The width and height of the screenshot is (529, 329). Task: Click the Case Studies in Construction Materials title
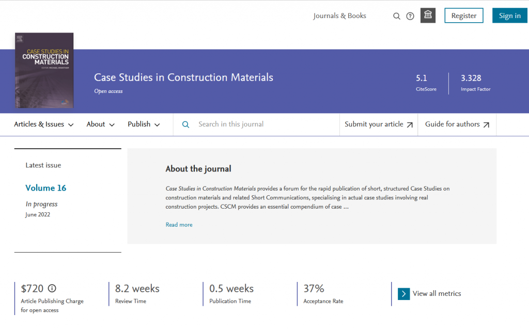(x=183, y=77)
